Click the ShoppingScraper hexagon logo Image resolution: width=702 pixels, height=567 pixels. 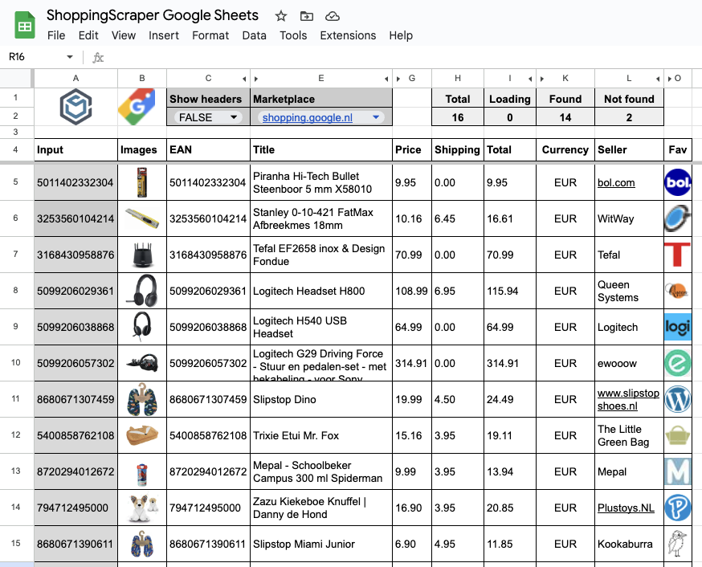(76, 107)
